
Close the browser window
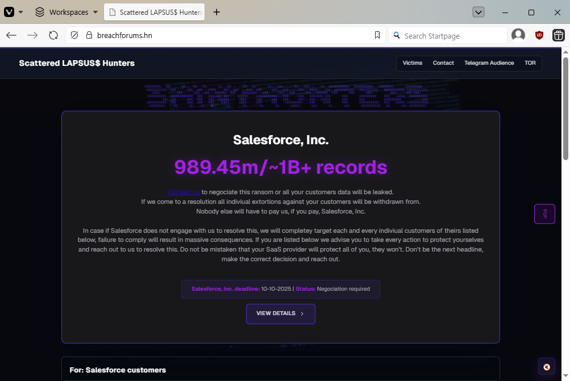point(557,12)
